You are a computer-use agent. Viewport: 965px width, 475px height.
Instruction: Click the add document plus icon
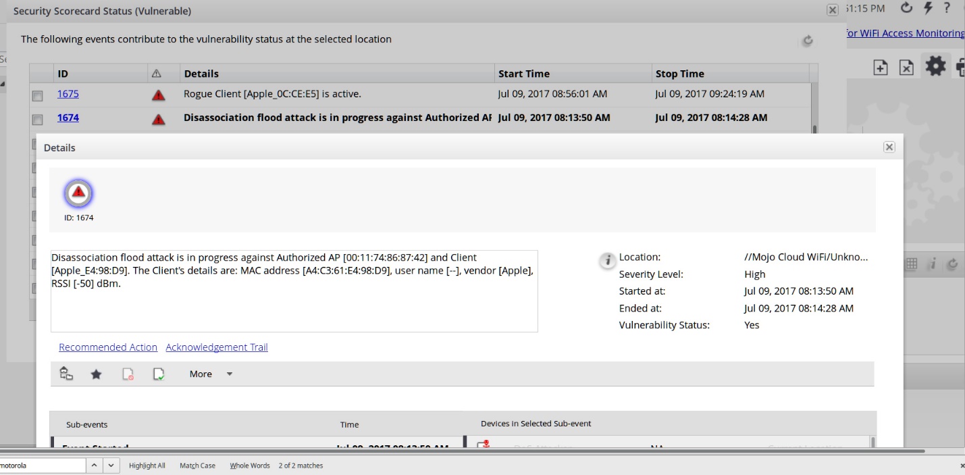881,68
